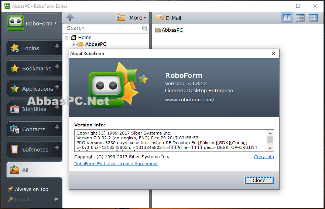Click the search magnifier icon
The height and width of the screenshot is (209, 325).
coord(145,28)
